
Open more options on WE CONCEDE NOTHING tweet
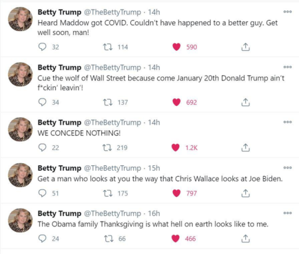tap(287, 122)
